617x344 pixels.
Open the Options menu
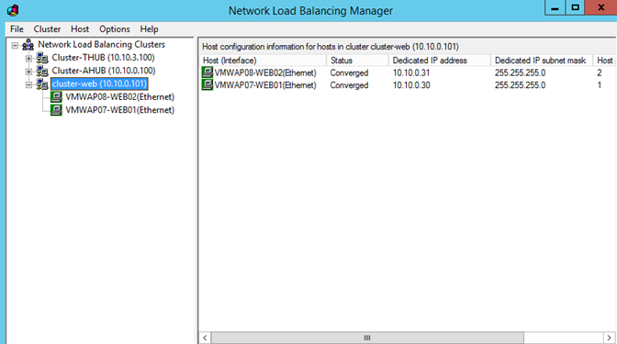point(115,29)
